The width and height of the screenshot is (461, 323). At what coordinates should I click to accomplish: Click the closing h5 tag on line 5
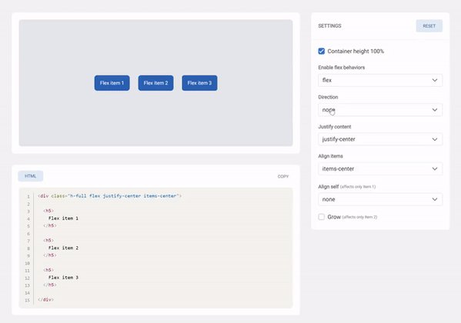click(x=50, y=225)
